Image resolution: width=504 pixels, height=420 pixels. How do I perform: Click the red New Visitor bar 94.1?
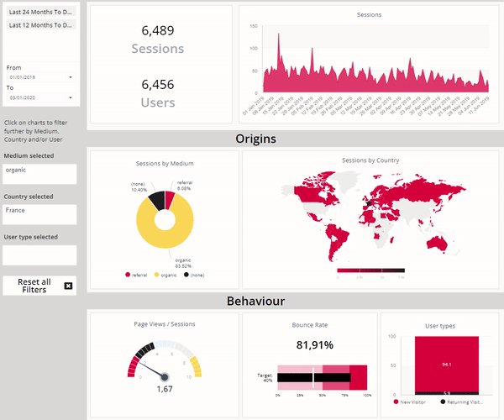447,364
